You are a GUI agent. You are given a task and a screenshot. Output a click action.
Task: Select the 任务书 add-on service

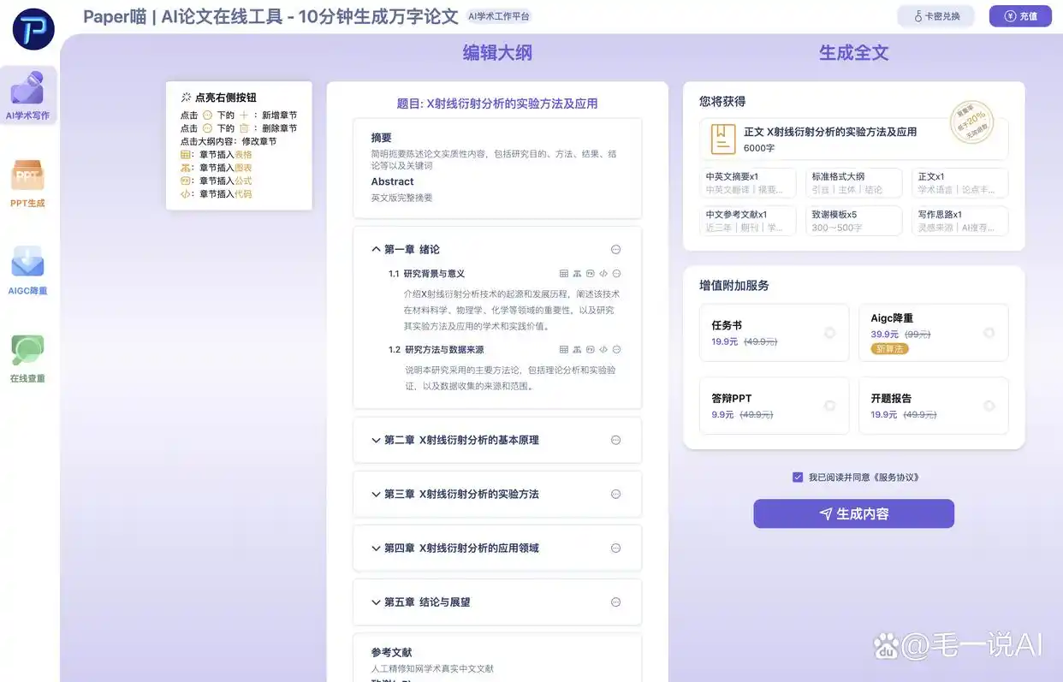tap(774, 332)
